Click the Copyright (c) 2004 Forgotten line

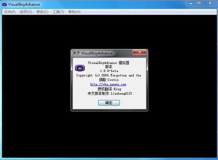click(109, 75)
